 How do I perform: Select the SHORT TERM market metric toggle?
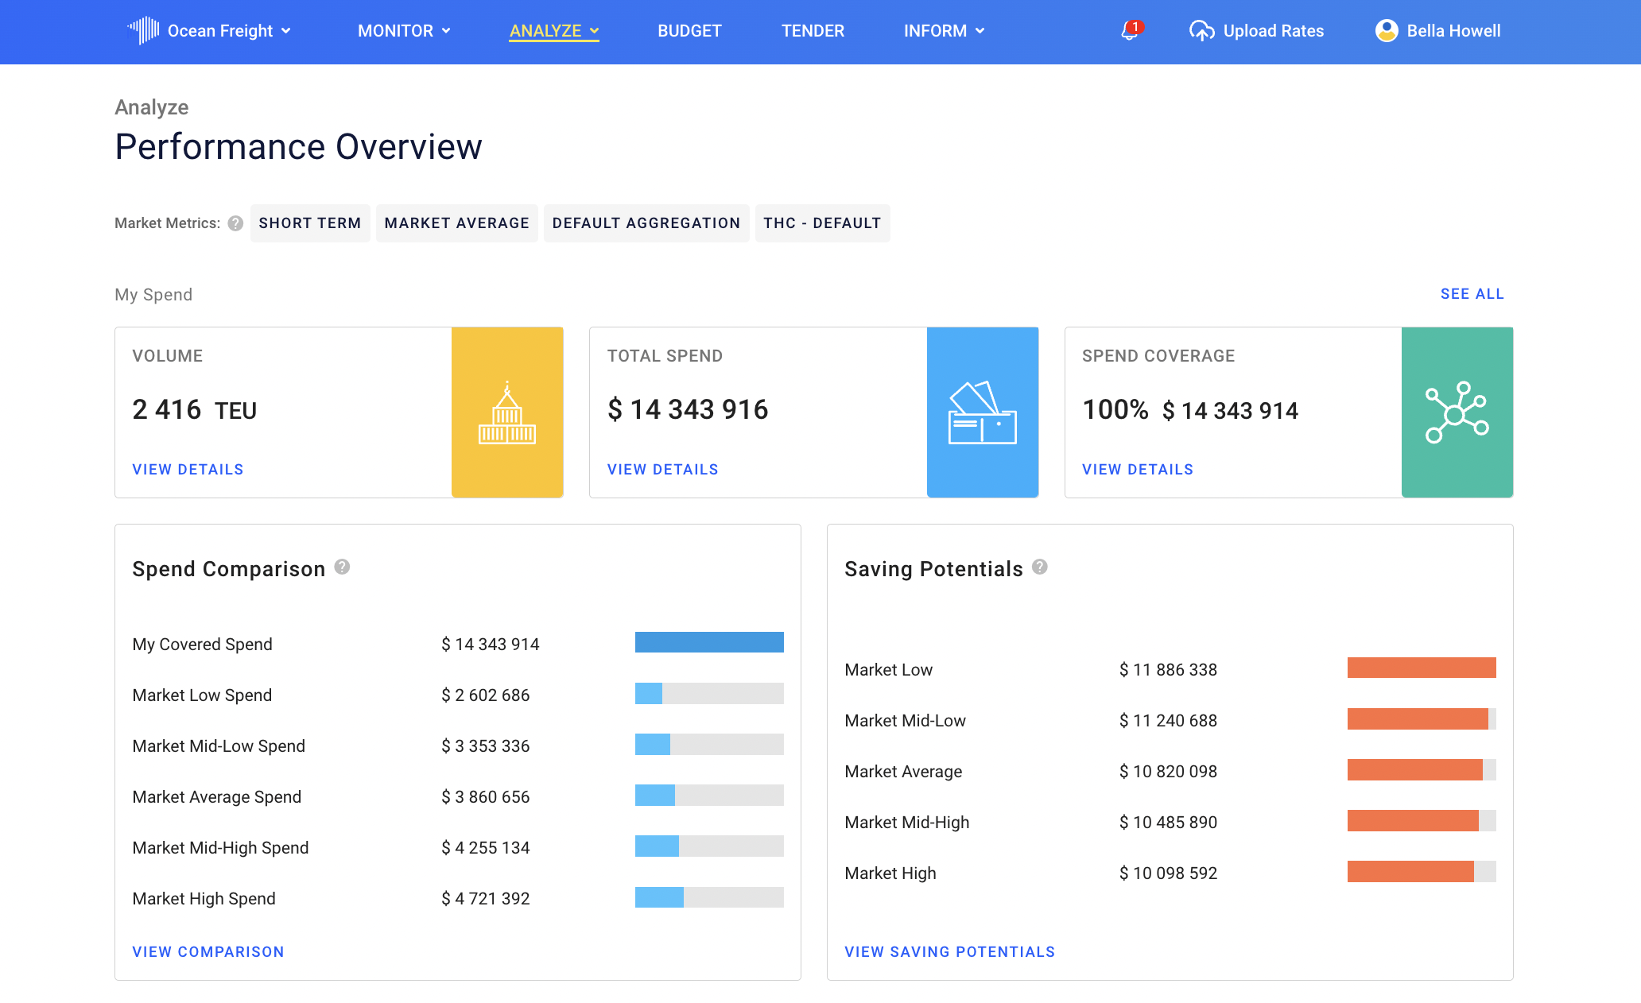pos(309,223)
